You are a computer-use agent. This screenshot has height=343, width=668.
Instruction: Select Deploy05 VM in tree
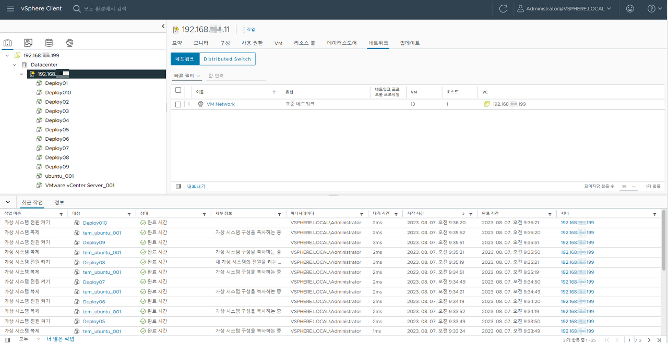[x=57, y=130]
